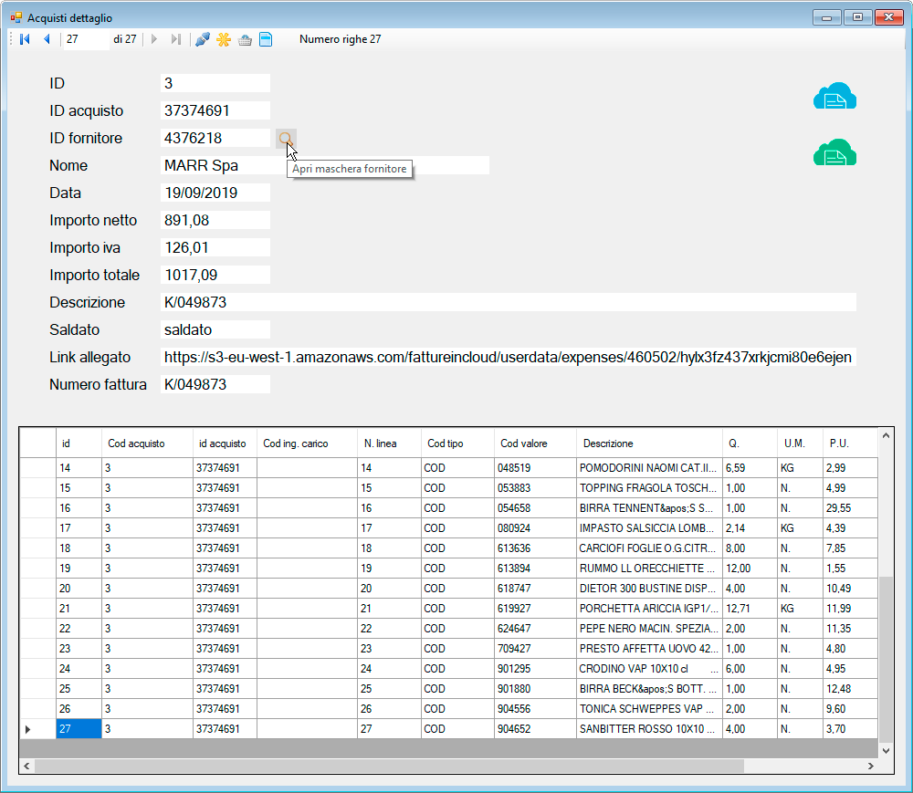This screenshot has width=913, height=793.
Task: Click cell PORCHETTA ARICCIA IGP1
Action: 649,609
